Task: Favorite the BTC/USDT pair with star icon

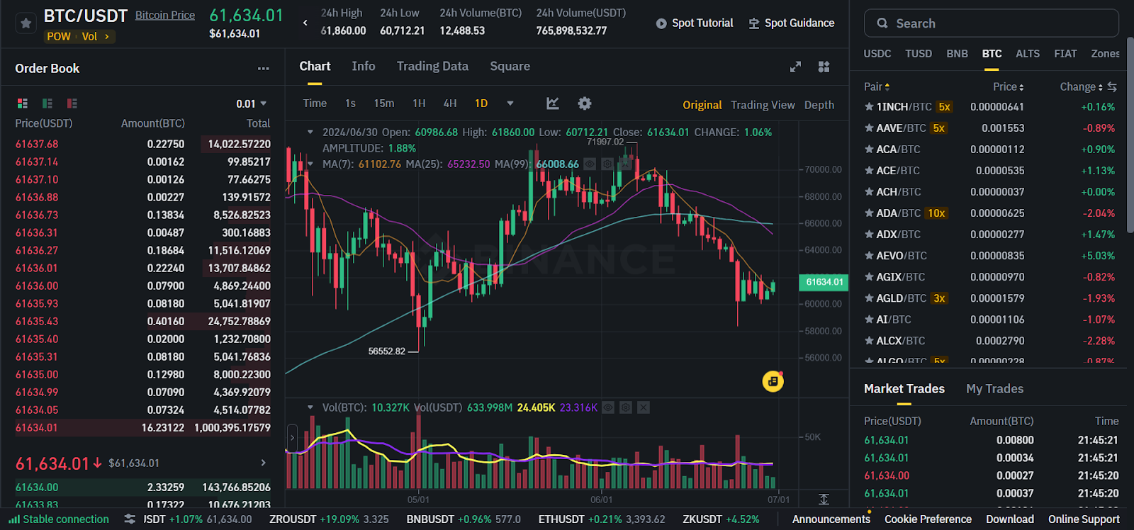Action: [26, 23]
